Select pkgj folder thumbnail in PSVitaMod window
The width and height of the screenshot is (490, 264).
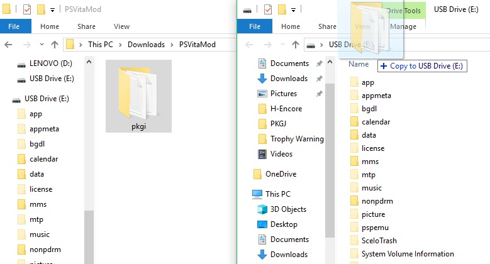[x=138, y=96]
